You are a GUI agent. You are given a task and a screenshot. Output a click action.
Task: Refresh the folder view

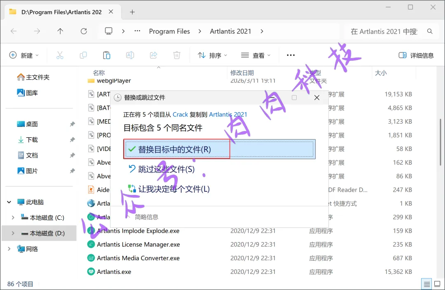click(84, 31)
